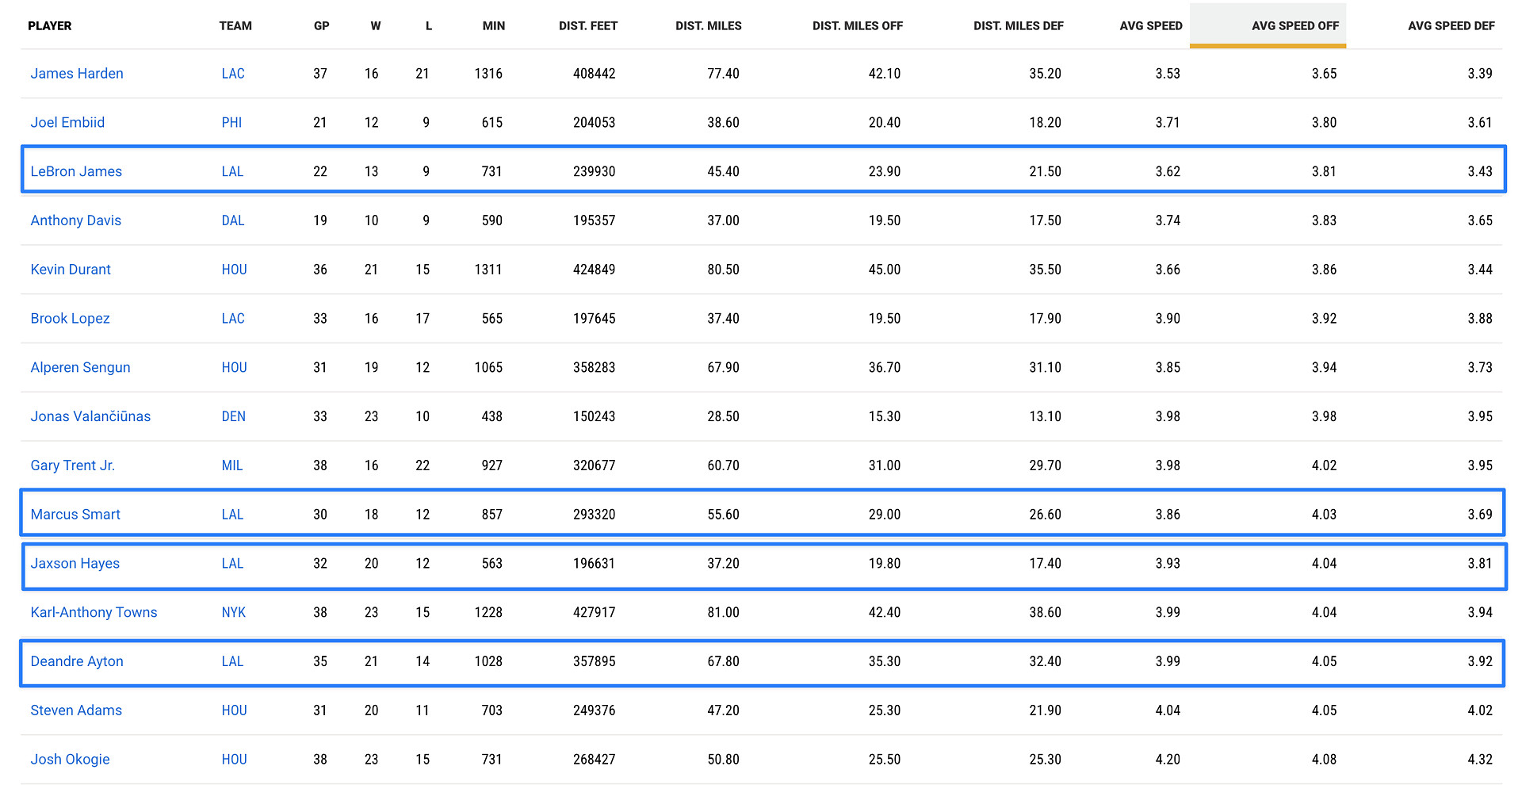Click Karl-Anthony Towns's 81.00 miles value

(x=723, y=613)
